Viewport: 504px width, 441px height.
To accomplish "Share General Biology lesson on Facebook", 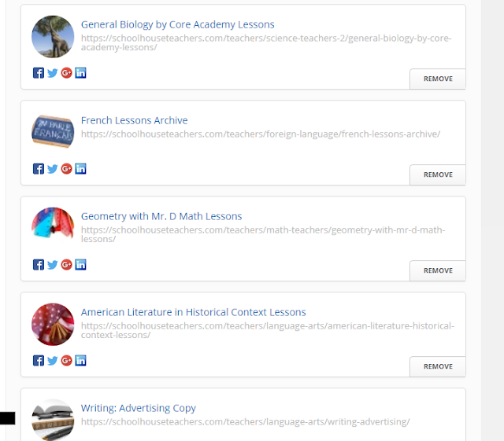I will 39,73.
